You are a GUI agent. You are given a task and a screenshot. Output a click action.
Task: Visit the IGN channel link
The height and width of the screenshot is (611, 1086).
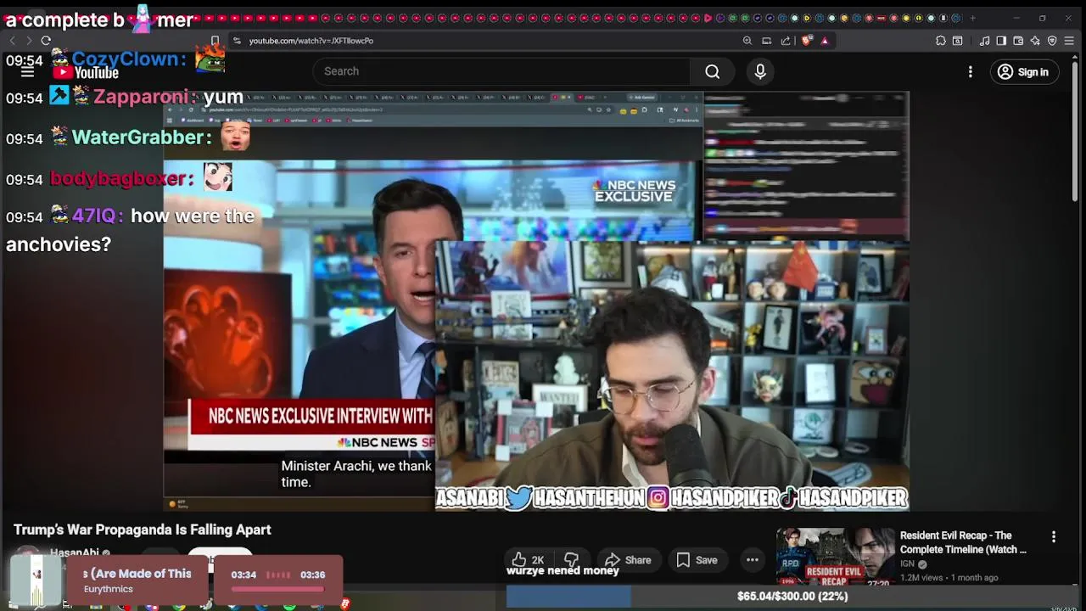tap(907, 563)
